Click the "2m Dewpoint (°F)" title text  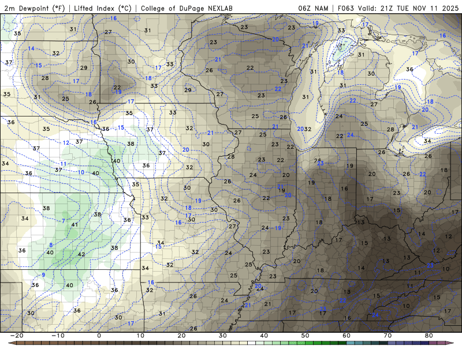tap(35, 8)
